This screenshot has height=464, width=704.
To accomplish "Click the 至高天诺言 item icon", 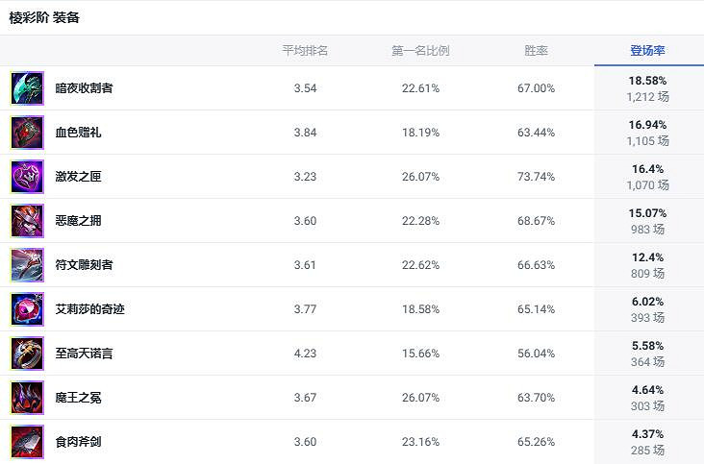I will coord(27,354).
